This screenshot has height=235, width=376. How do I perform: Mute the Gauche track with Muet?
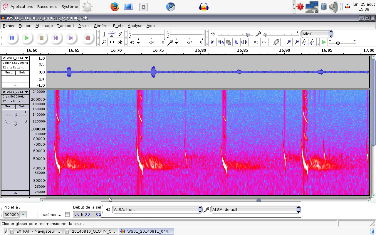(8, 73)
